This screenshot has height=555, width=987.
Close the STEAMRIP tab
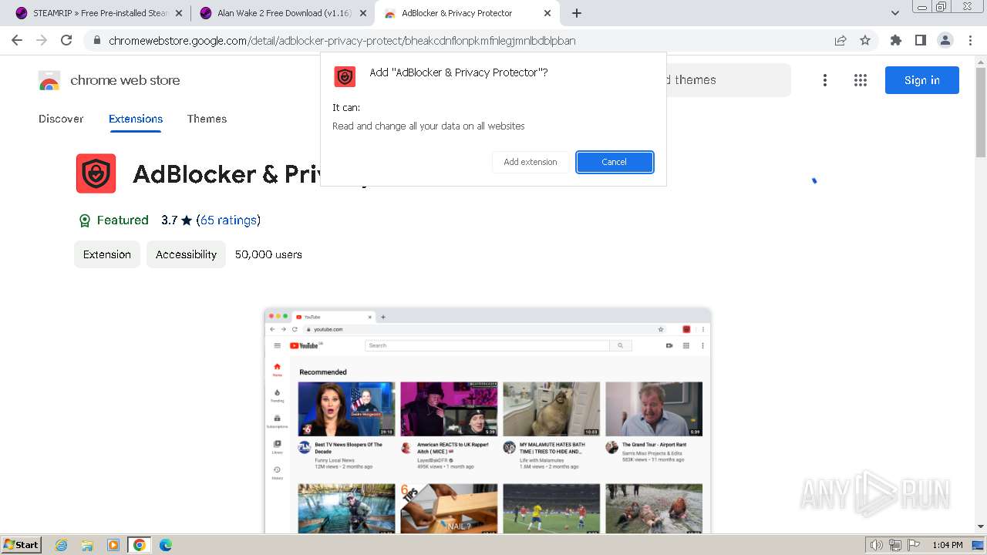pos(180,13)
